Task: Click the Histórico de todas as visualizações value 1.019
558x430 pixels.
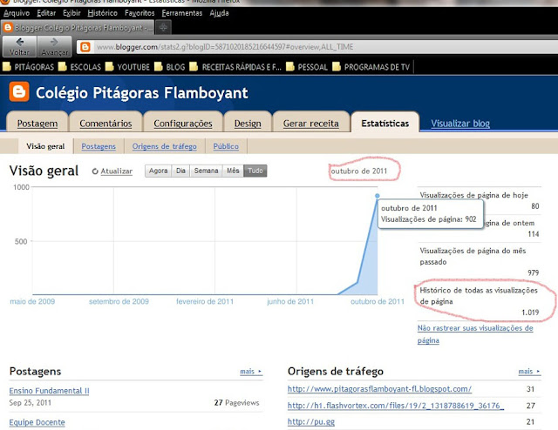Action: (530, 312)
